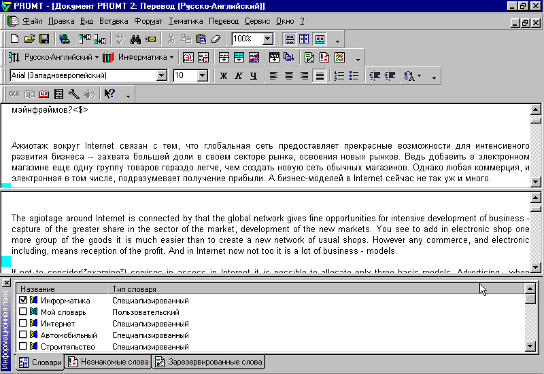Click the calculator-like icon in bottom toolbar

pos(59,94)
